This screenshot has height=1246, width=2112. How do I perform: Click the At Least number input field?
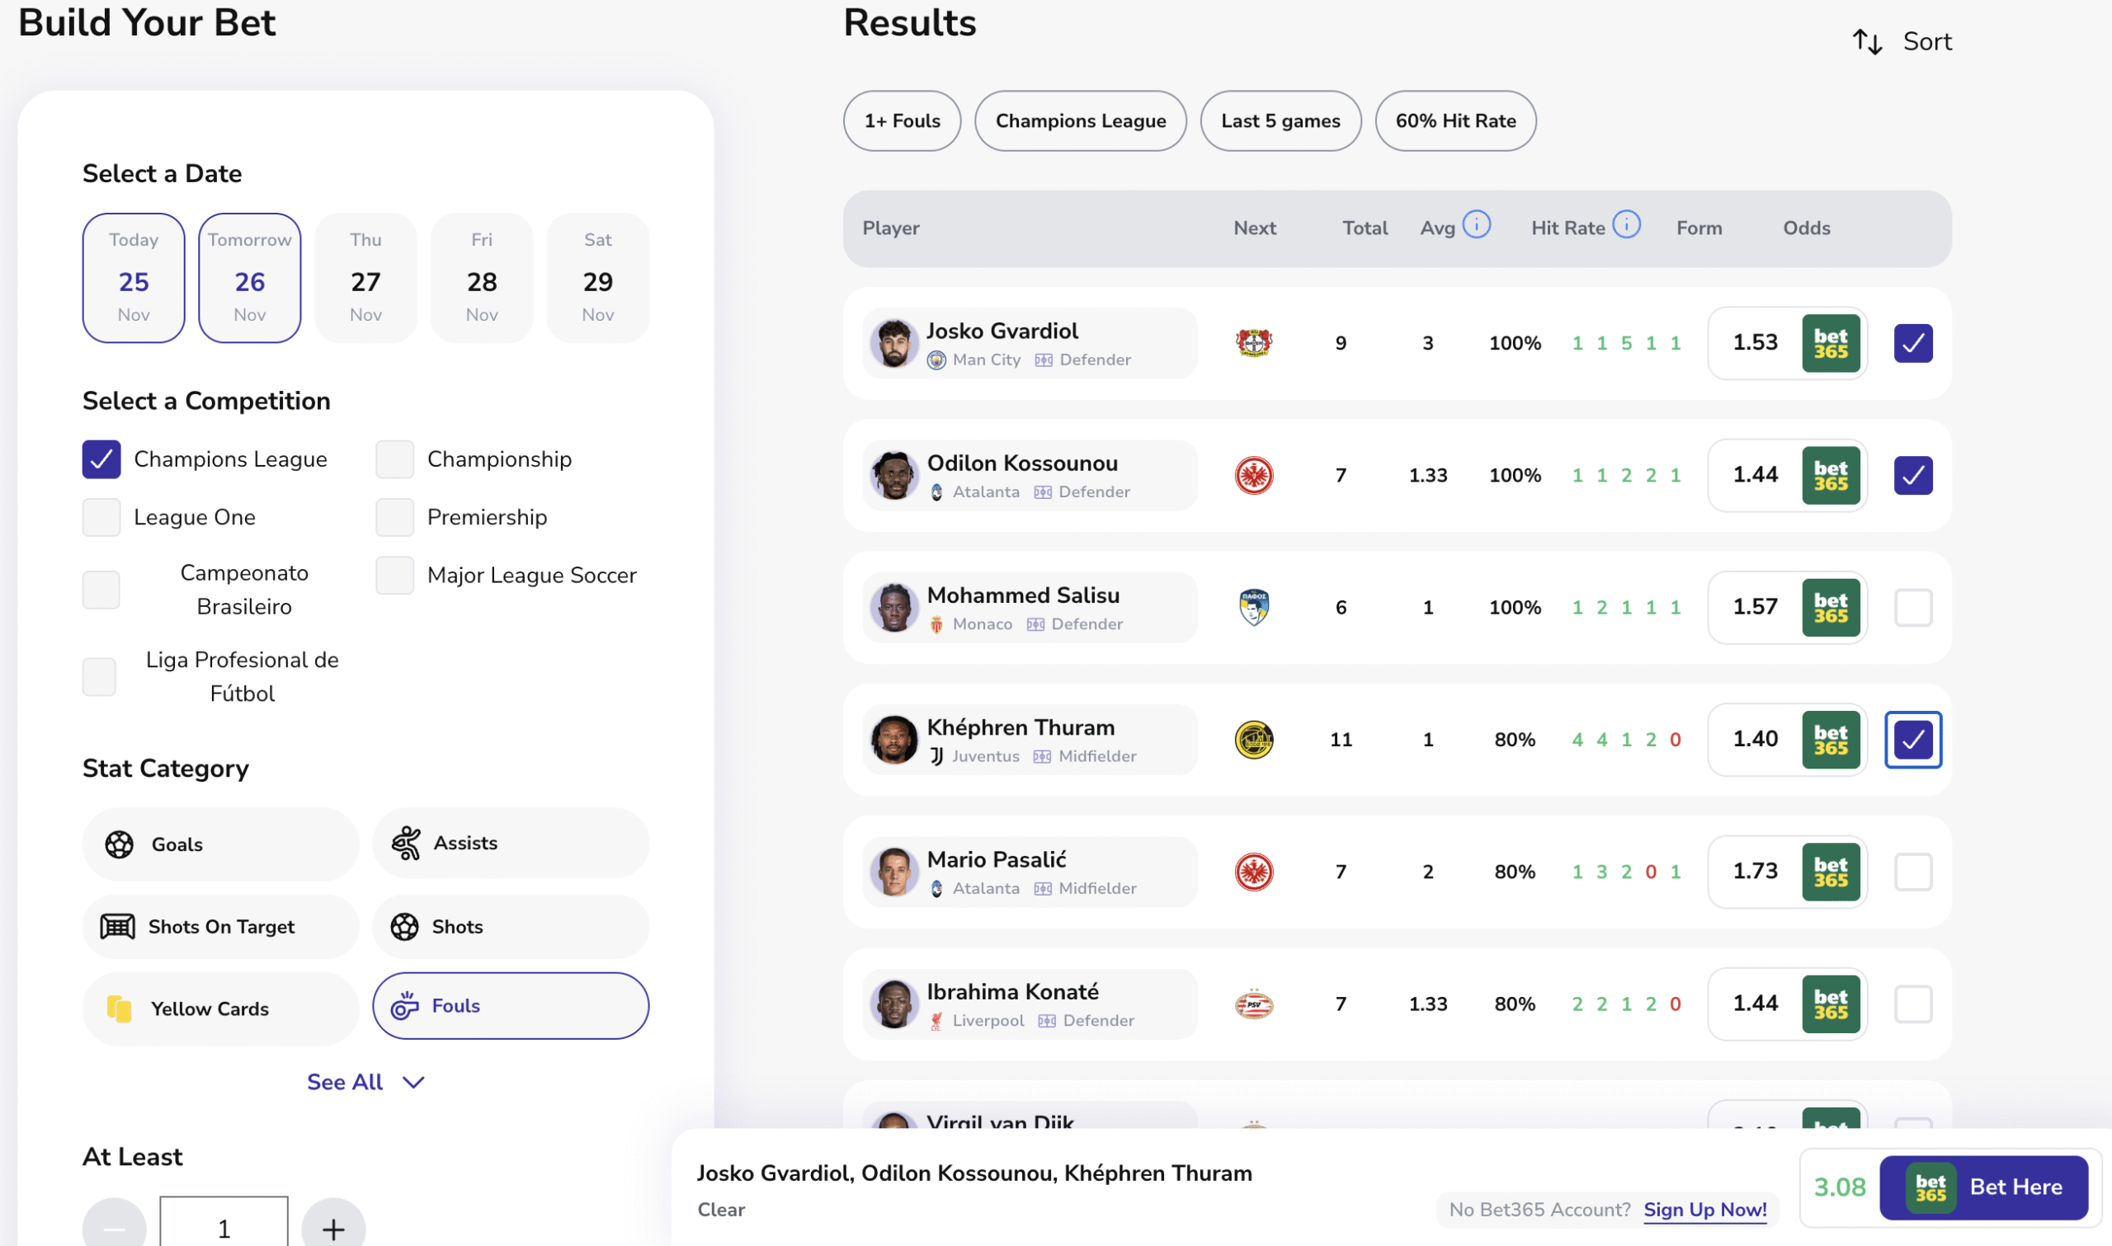click(224, 1227)
